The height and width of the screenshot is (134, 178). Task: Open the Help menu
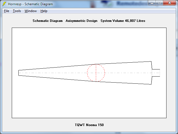point(44,11)
